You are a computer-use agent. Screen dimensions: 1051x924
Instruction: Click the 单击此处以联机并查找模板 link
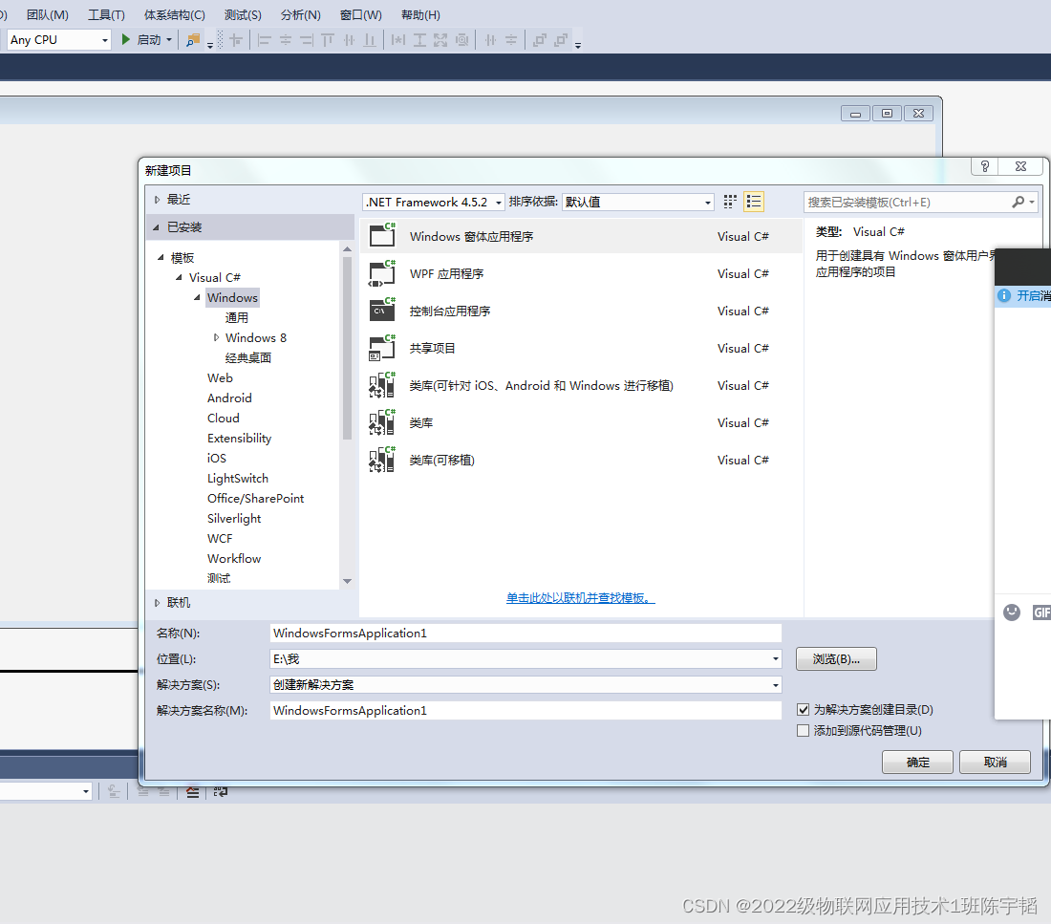(x=581, y=598)
